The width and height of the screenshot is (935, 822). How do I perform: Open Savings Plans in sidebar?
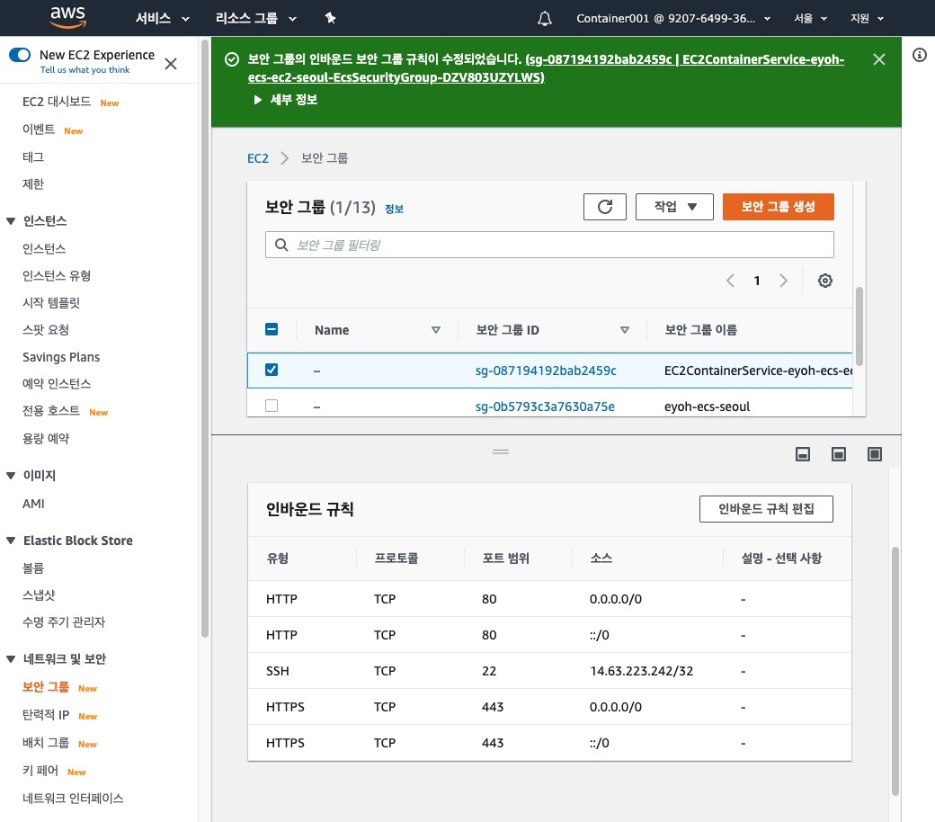[61, 357]
